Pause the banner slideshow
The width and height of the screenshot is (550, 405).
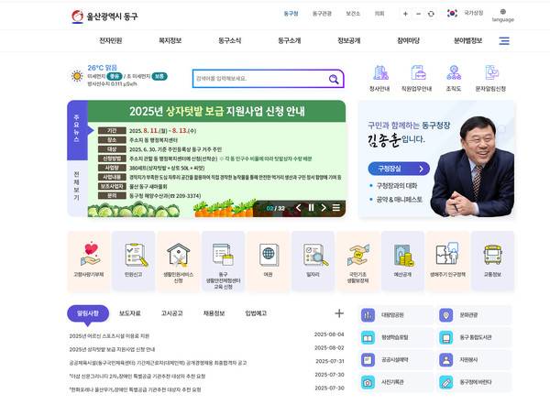(x=311, y=208)
